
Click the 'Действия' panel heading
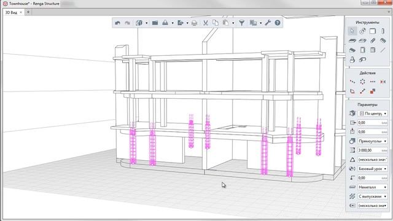[x=367, y=73]
